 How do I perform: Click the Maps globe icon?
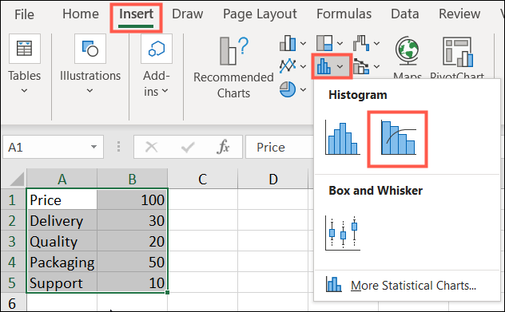(407, 50)
